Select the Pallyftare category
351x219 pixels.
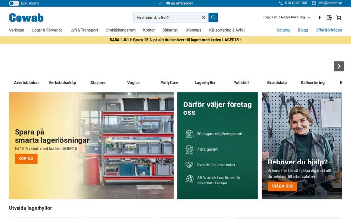[170, 82]
